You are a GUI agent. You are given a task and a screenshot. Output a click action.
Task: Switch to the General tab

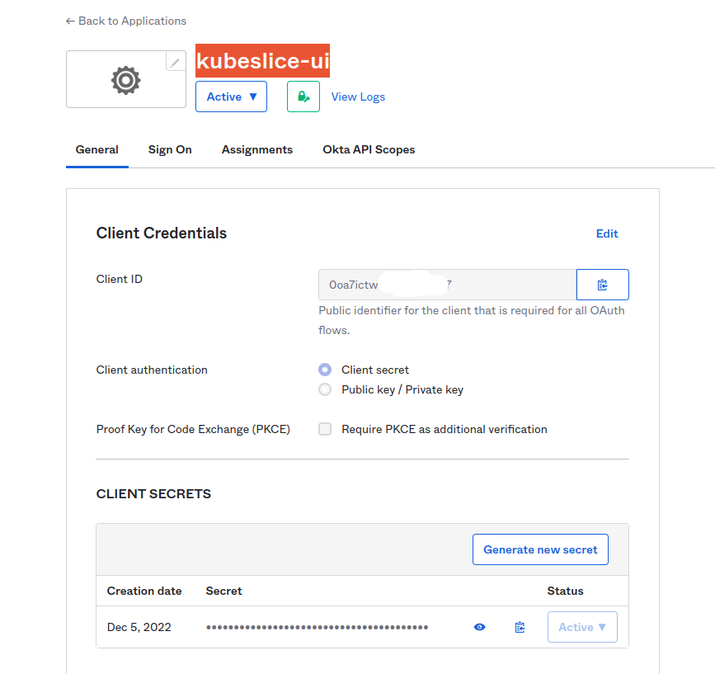(x=97, y=149)
